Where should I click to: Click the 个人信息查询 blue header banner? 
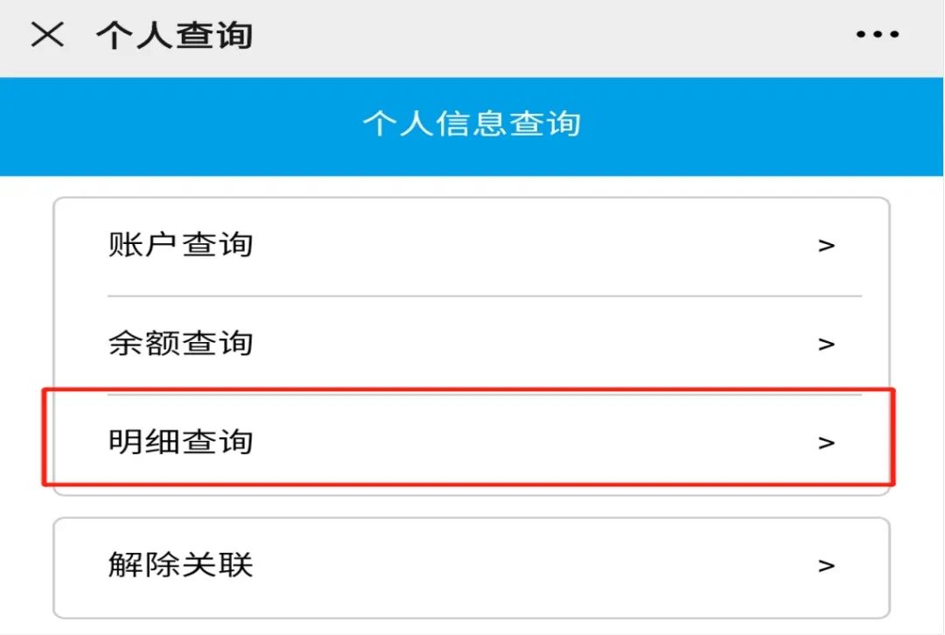472,124
